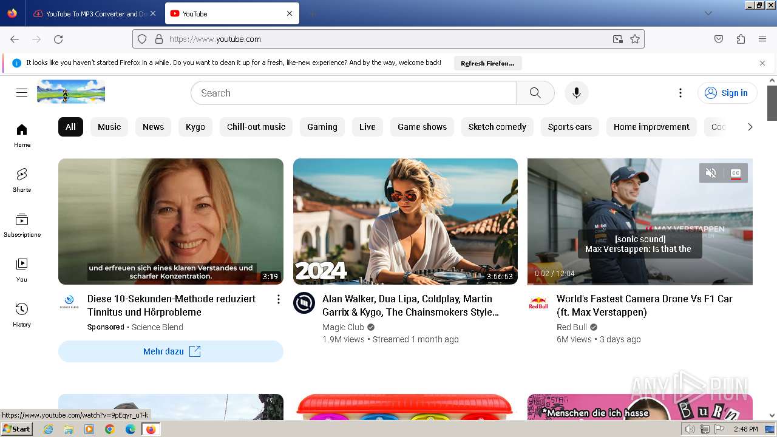This screenshot has width=777, height=437.
Task: Click the page vertical scrollbar
Action: (772, 103)
